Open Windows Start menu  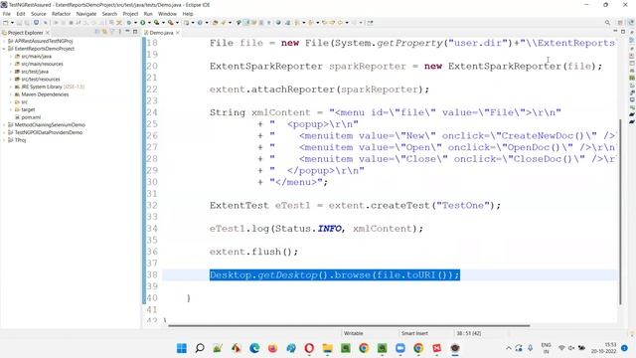coord(182,348)
